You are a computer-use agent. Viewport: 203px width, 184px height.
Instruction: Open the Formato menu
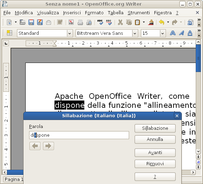[94, 13]
